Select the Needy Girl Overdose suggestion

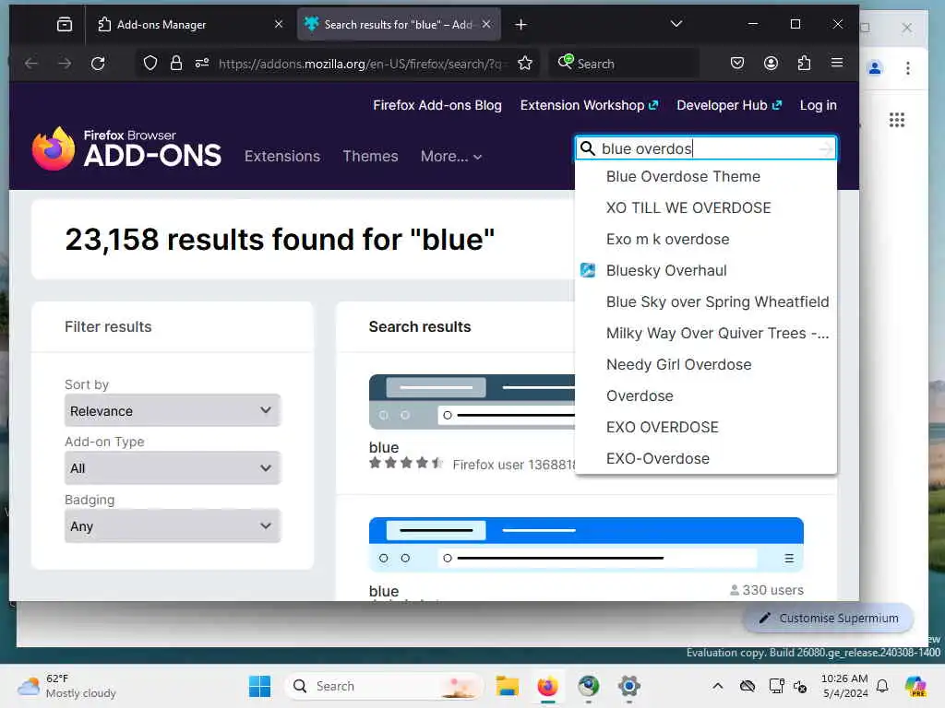point(706,364)
